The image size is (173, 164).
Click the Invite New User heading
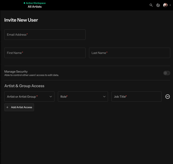(21, 20)
